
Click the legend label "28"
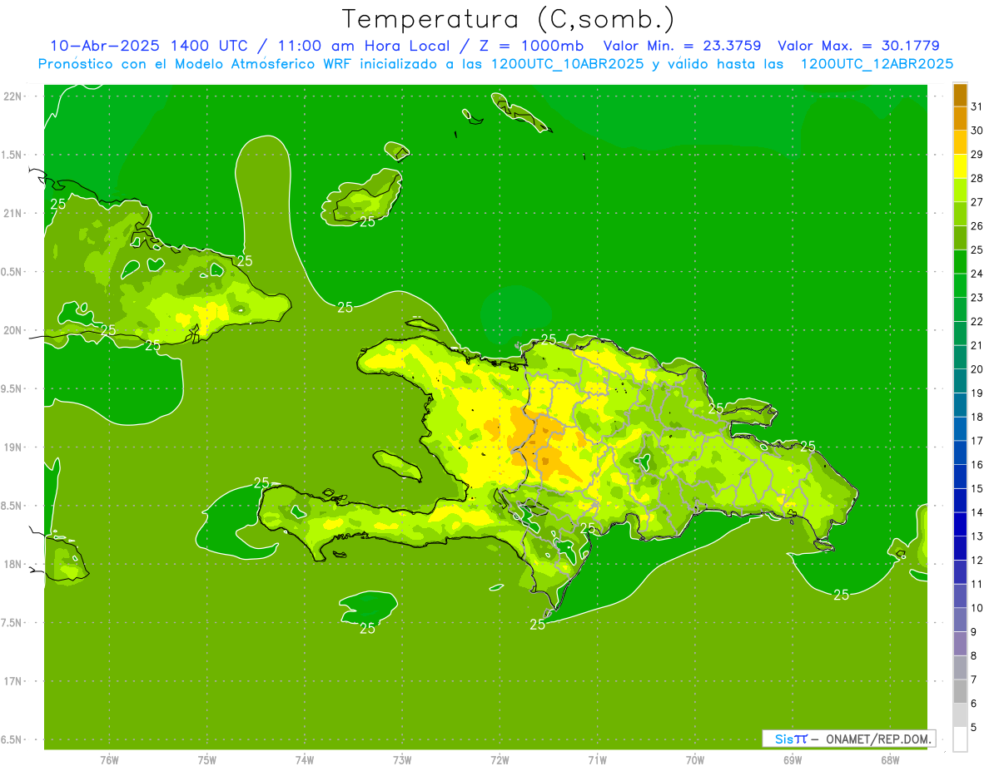coord(977,178)
